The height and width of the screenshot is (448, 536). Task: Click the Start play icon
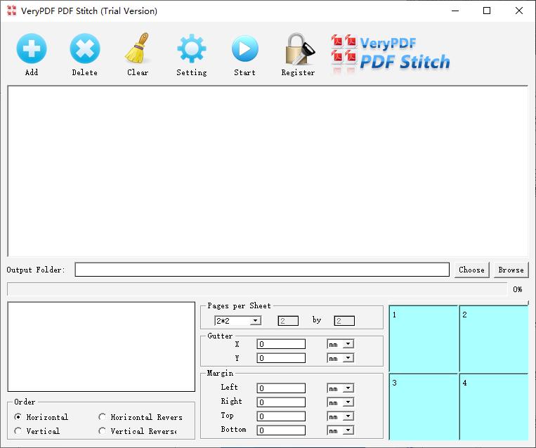click(x=244, y=48)
